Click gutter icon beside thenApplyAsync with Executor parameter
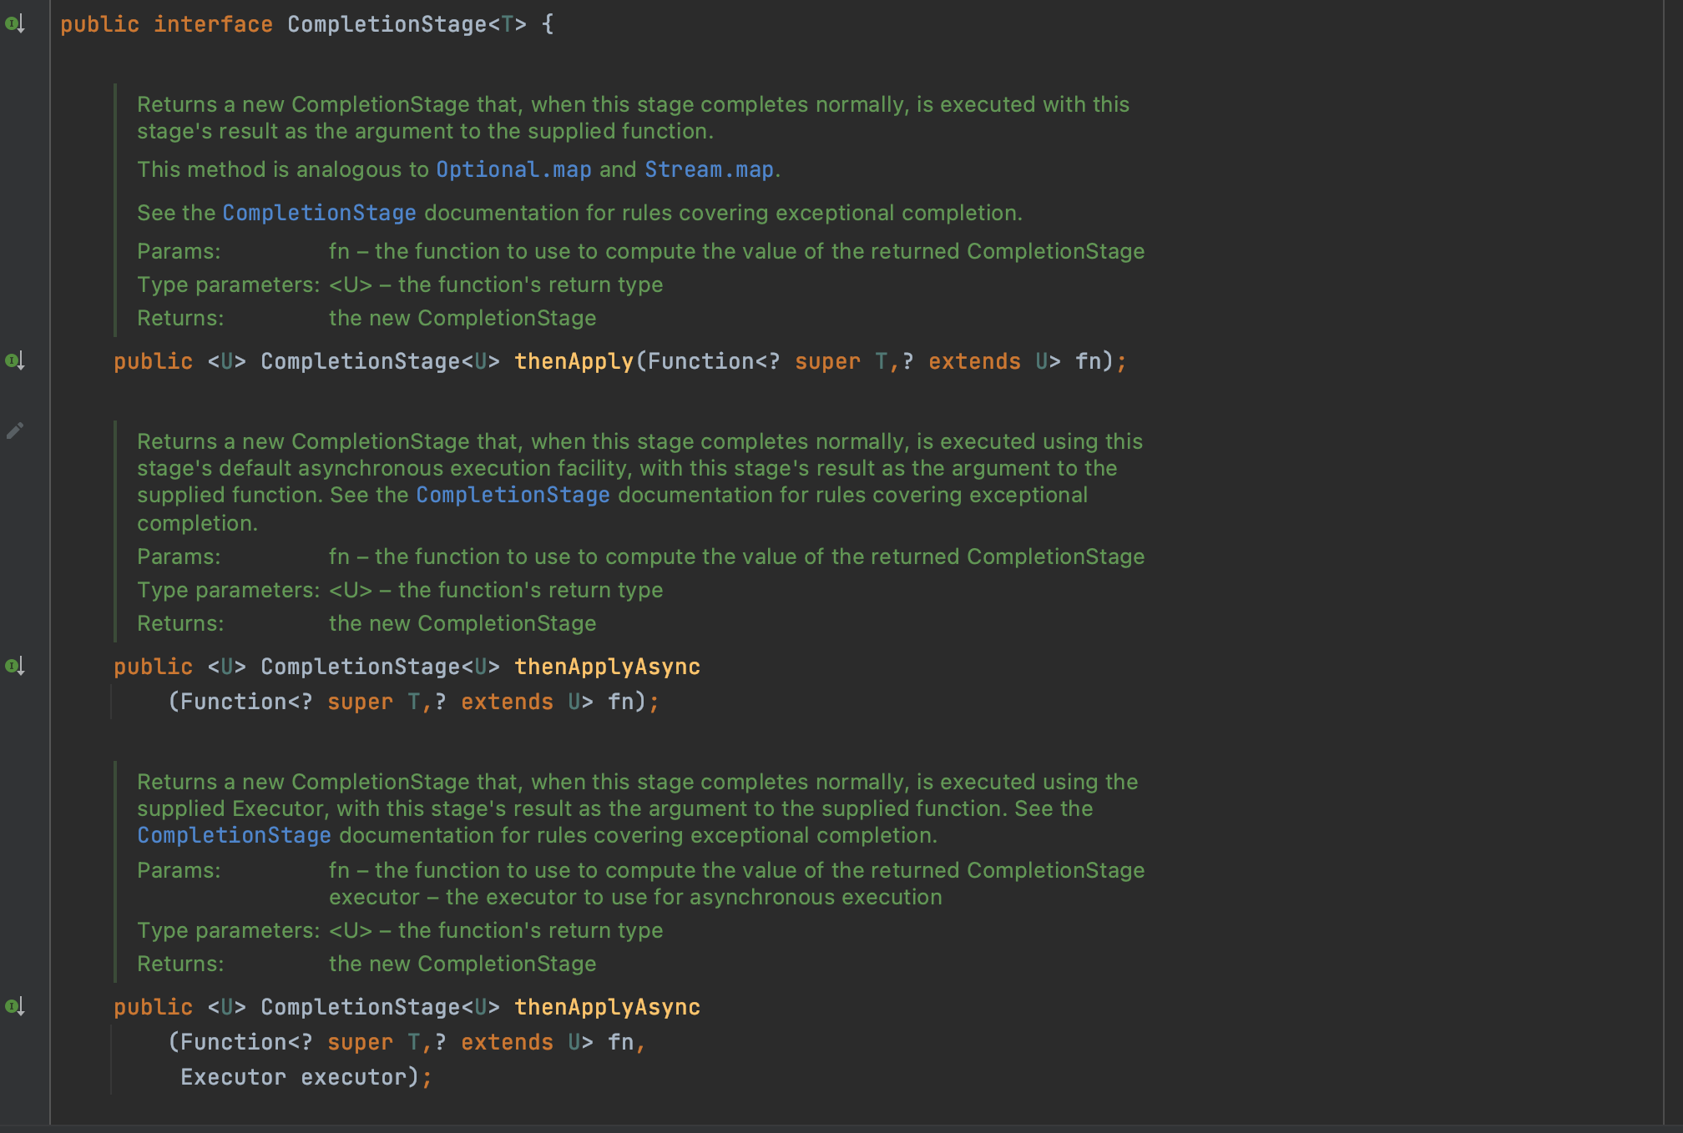1683x1133 pixels. pyautogui.click(x=15, y=1007)
